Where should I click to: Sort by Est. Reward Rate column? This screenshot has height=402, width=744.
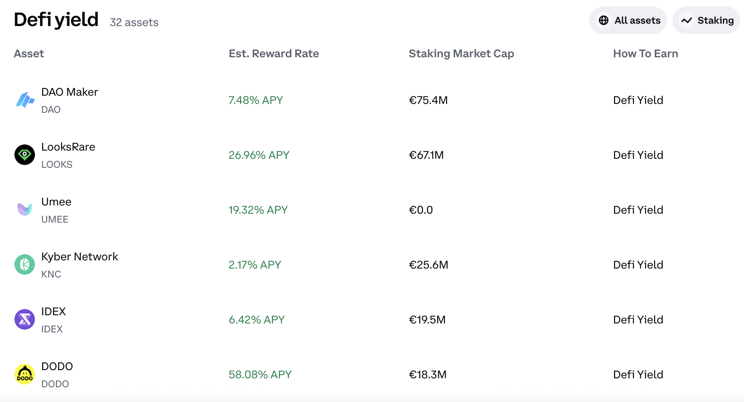click(x=274, y=54)
